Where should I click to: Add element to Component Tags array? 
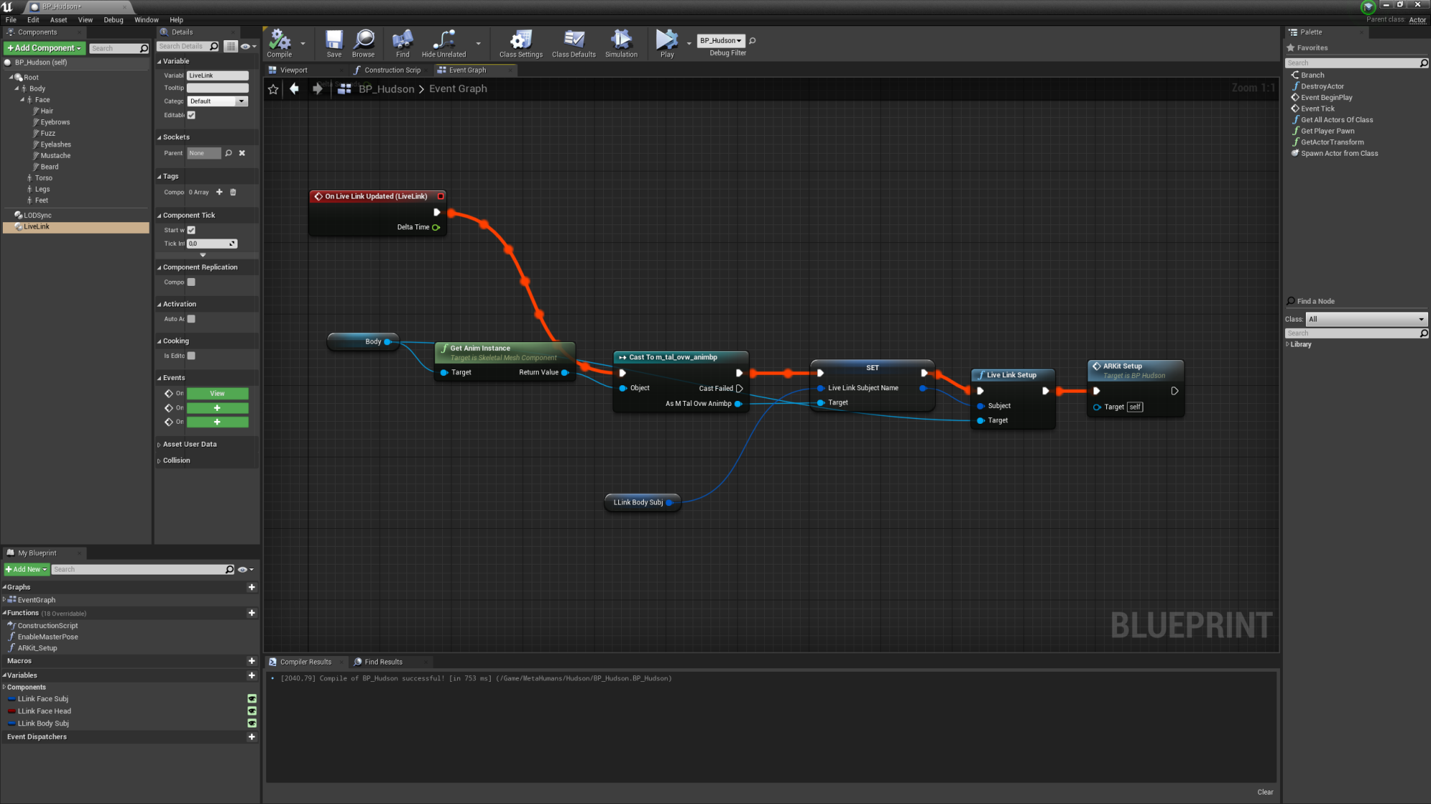coord(220,192)
